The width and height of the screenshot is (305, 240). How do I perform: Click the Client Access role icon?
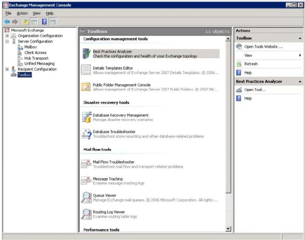click(20, 53)
